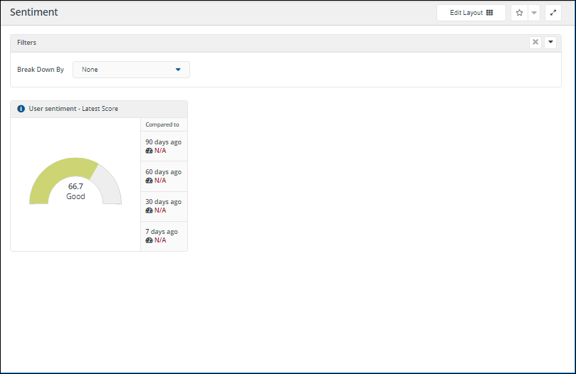Open the dropdown arrow beside the star
This screenshot has width=576, height=374.
coord(534,13)
